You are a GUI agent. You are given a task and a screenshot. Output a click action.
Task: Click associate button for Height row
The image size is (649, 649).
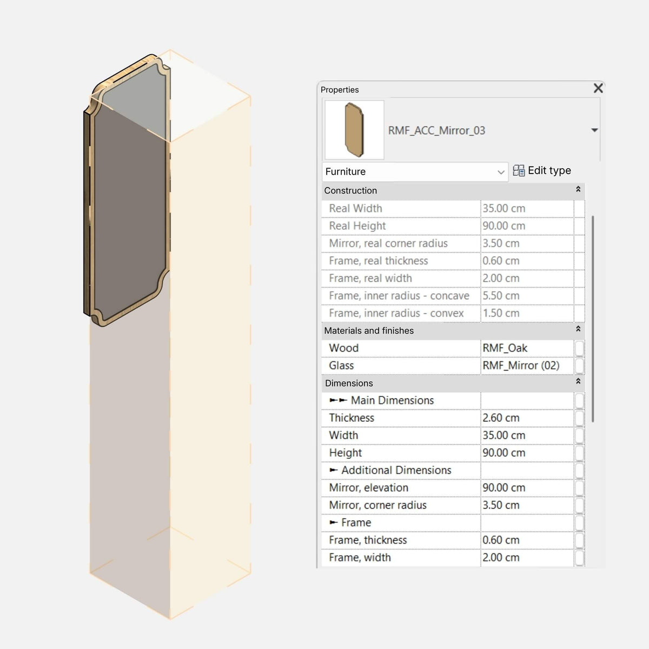[x=579, y=453]
